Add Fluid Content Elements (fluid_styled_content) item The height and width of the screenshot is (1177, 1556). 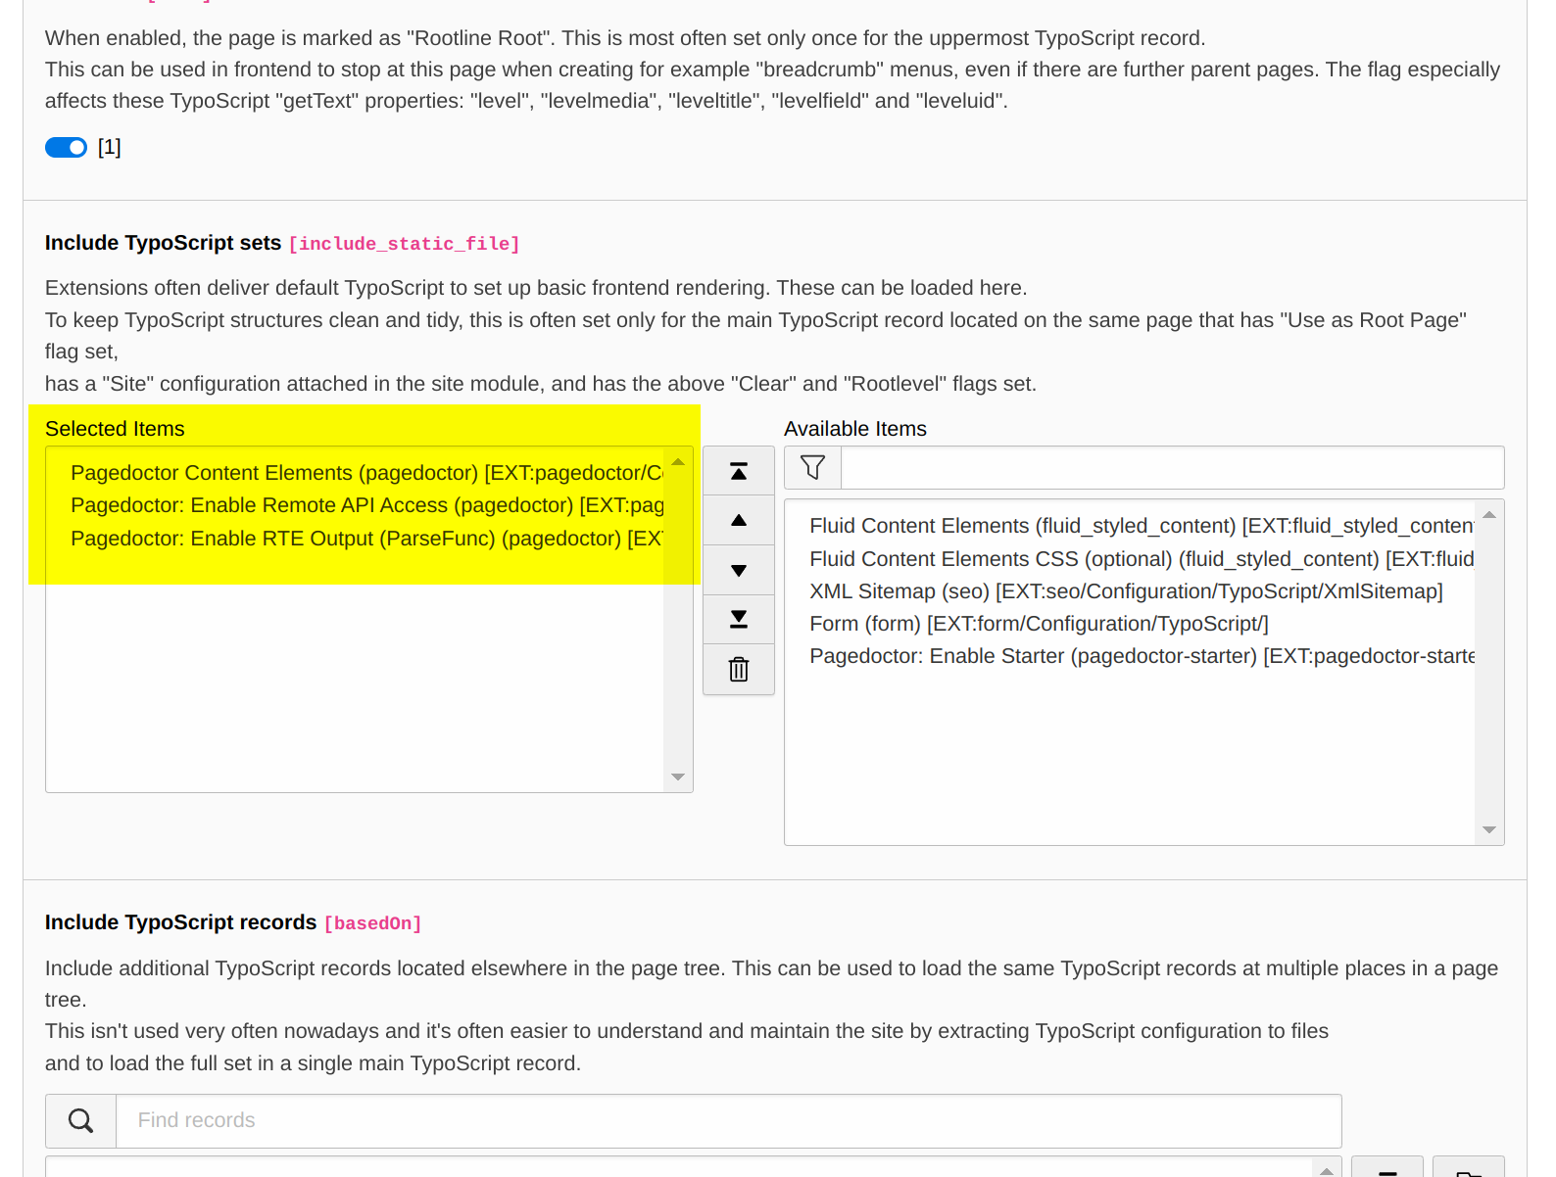pos(1142,526)
